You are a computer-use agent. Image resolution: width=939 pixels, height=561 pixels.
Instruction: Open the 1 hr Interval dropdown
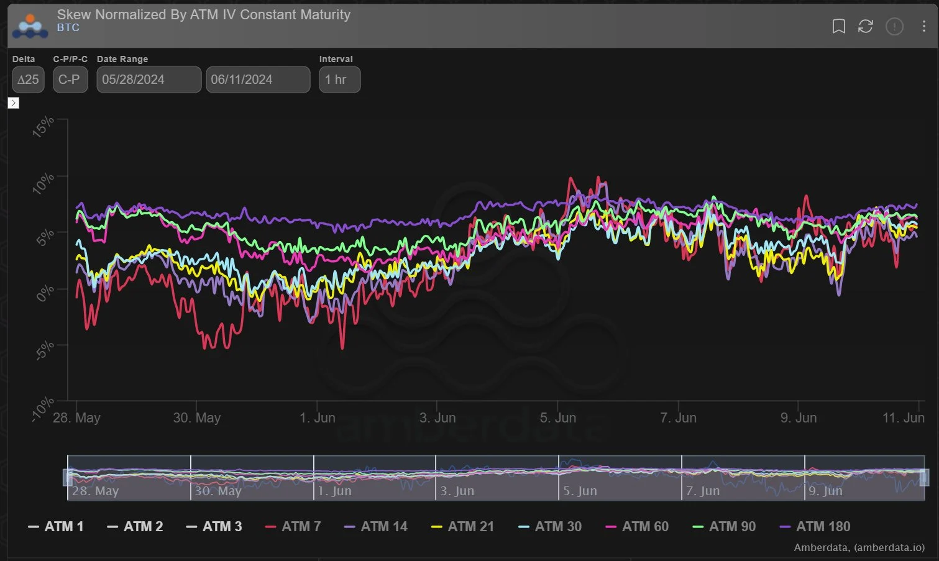point(339,80)
